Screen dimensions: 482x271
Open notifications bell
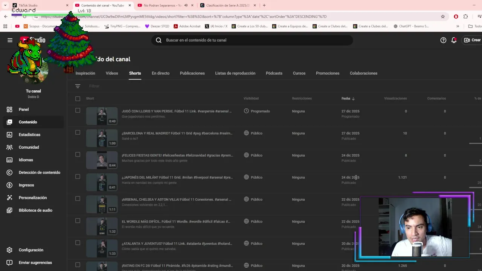point(454,40)
